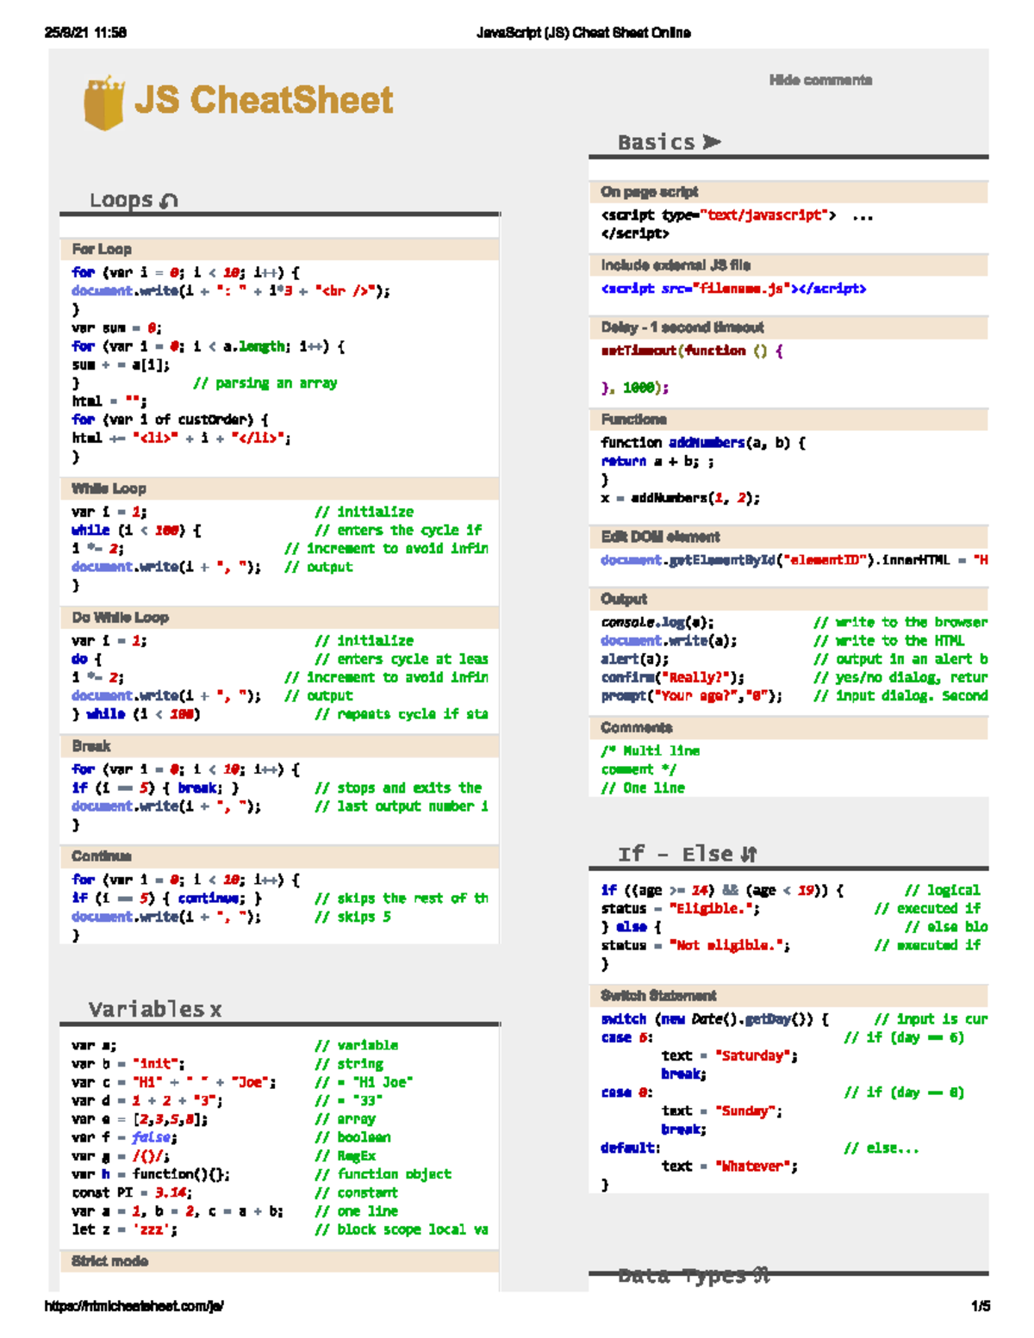Click the Loops section loop icon
This screenshot has width=1034, height=1338.
coord(169,200)
